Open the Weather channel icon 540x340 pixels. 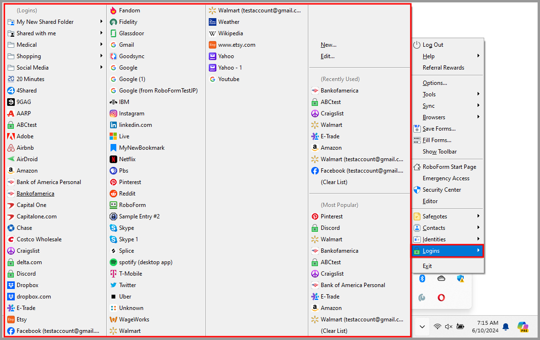213,22
